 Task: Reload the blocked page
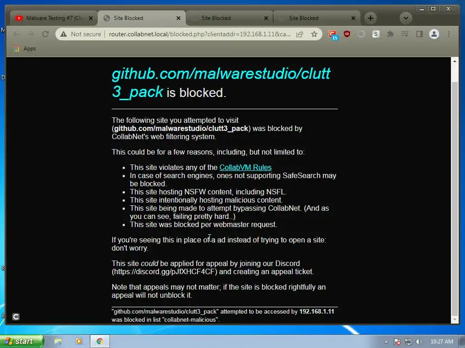45,34
